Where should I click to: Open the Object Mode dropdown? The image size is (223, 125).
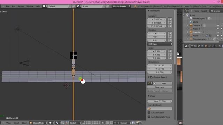pyautogui.click(x=38, y=123)
